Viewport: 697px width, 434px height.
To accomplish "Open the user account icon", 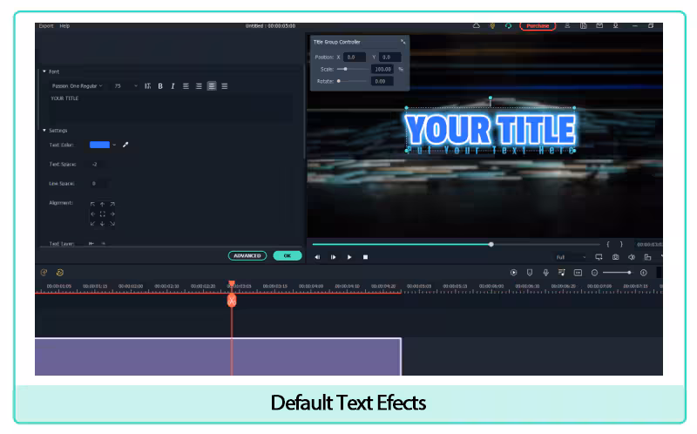I will pyautogui.click(x=567, y=26).
